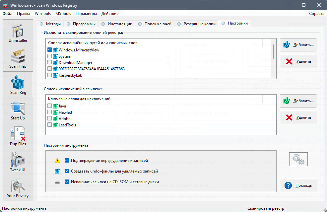Check the Hewlett keyword checkbox
This screenshot has height=212, width=327.
coord(49,112)
